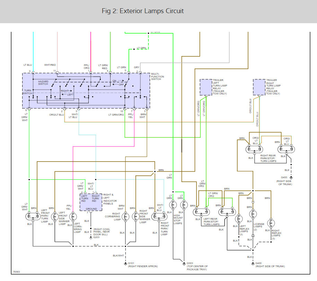Viewport: 317px width, 281px height.
Task: Select 'LEFT FRONT SIDE MARKER LAMP' label
Action: (x=64, y=218)
